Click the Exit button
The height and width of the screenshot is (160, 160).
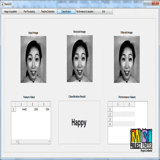[103, 11]
